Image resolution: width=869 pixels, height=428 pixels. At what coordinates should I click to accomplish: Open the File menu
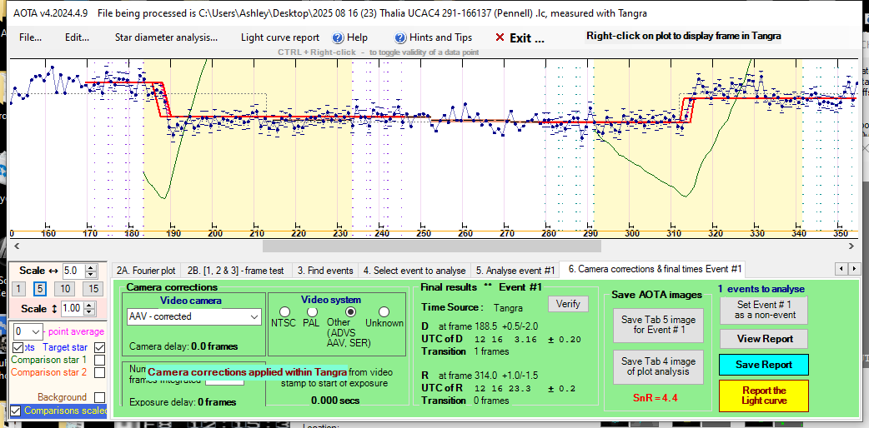(x=30, y=37)
